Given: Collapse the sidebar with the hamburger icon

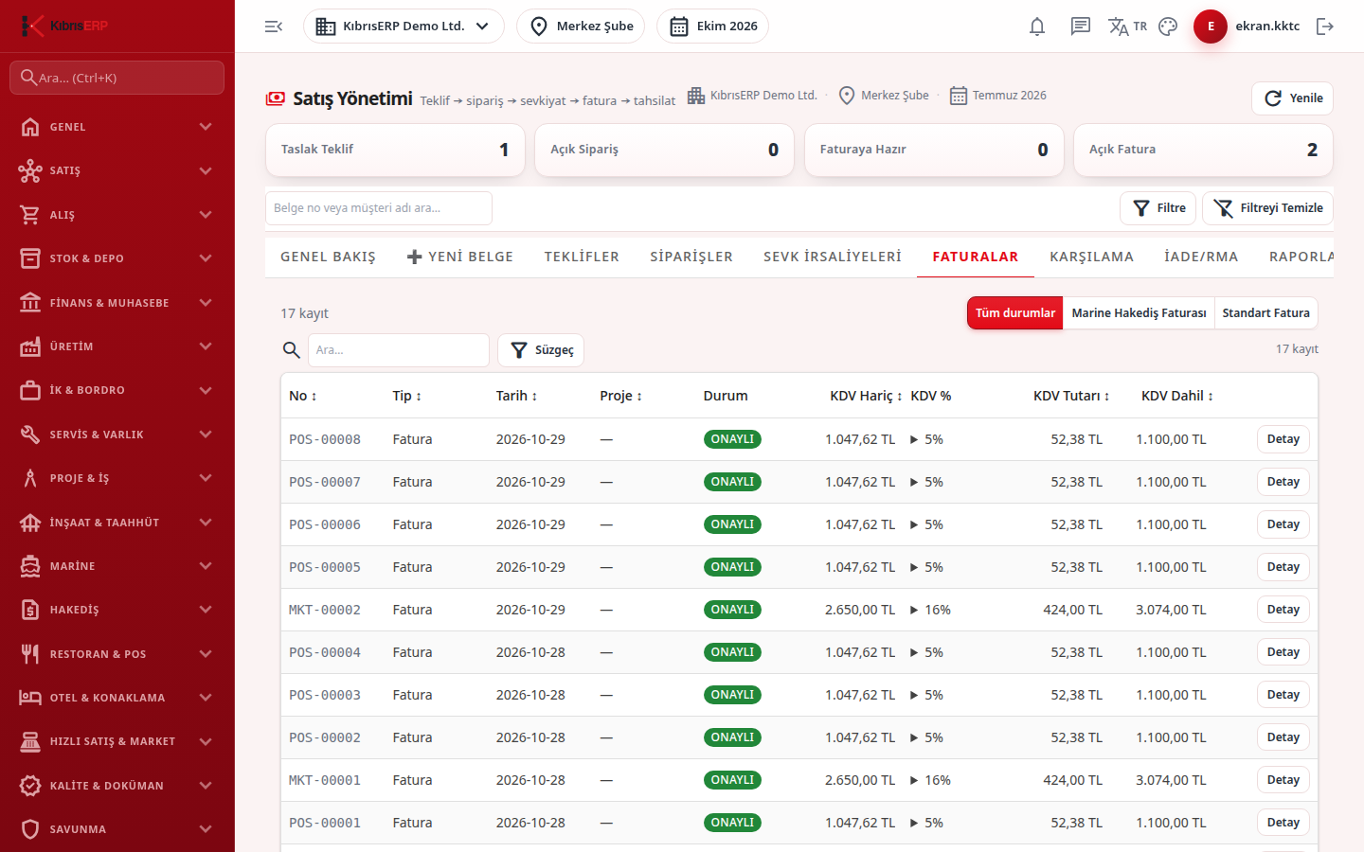Looking at the screenshot, I should click(x=274, y=27).
